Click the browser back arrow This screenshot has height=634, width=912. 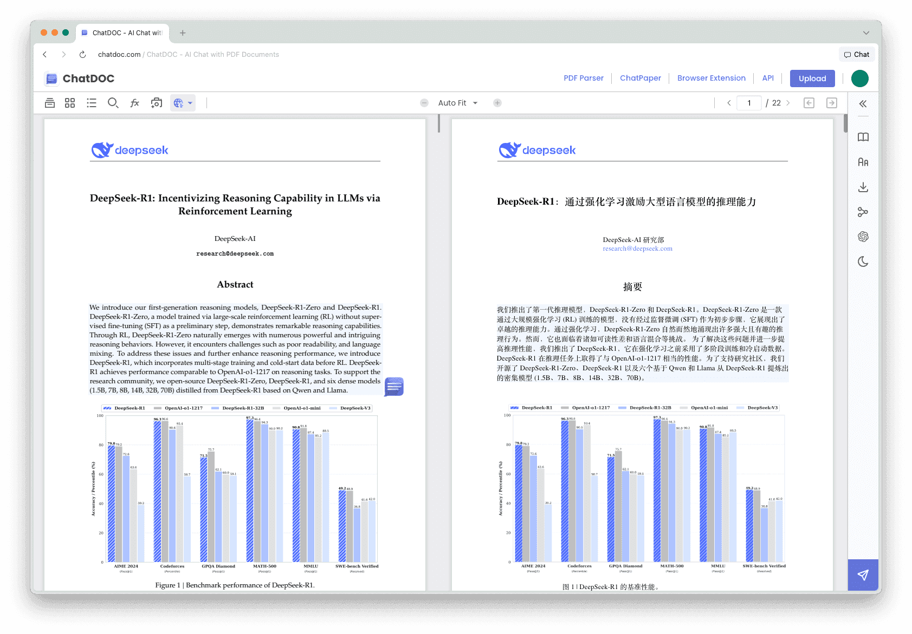(x=45, y=55)
